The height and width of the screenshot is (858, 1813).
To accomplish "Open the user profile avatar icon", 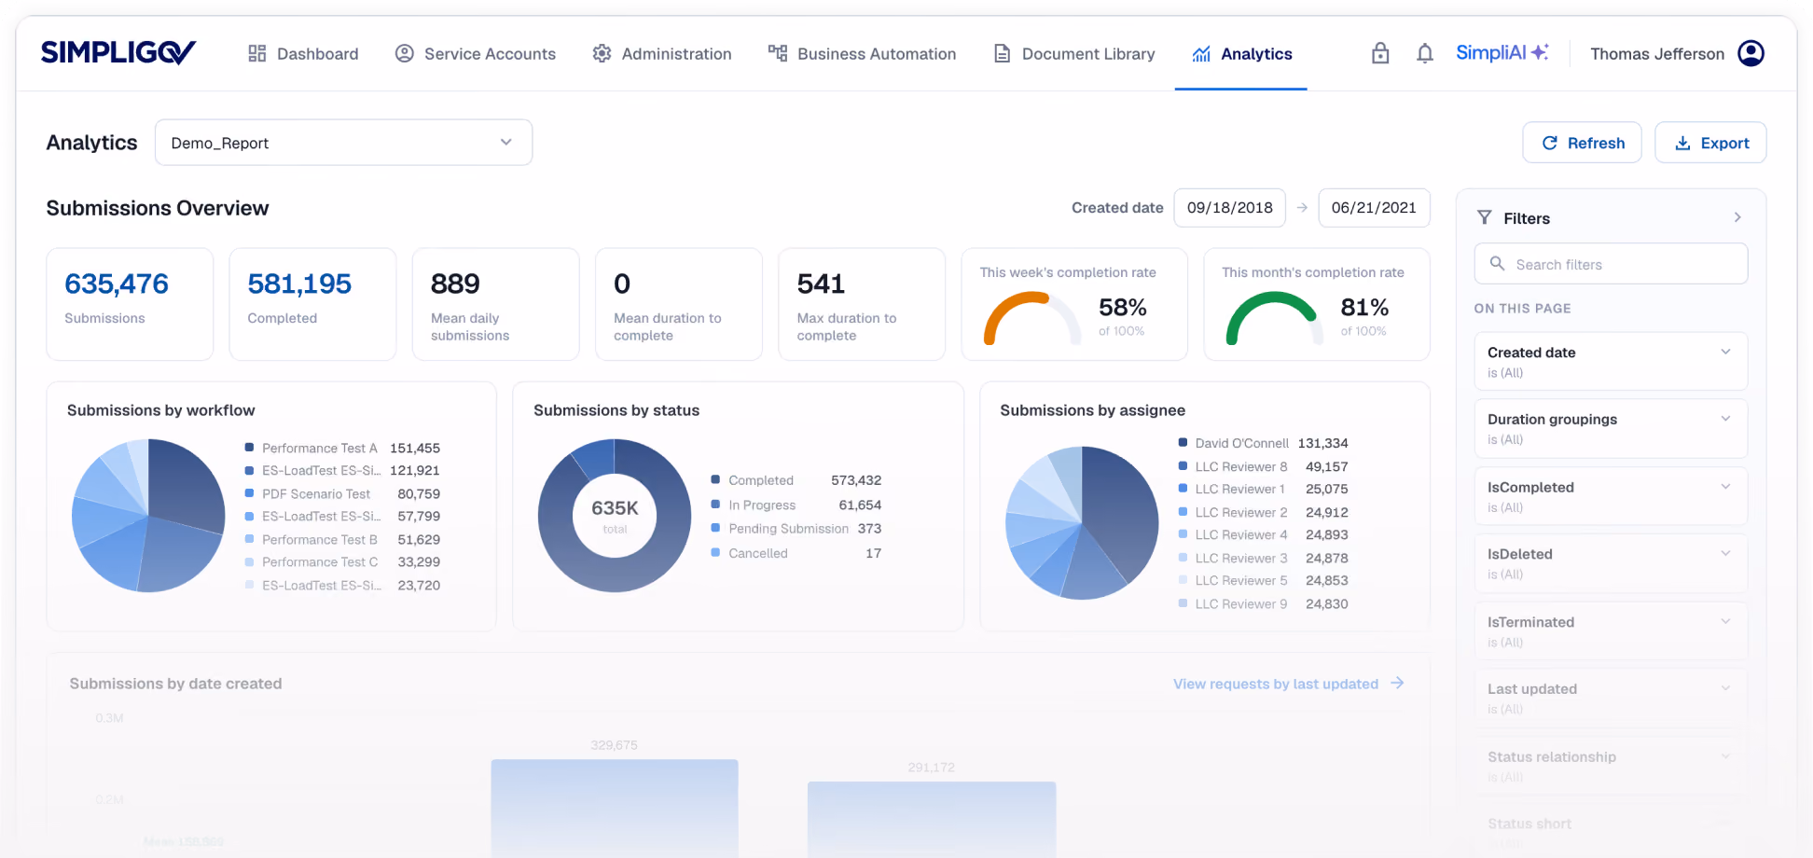I will point(1751,53).
